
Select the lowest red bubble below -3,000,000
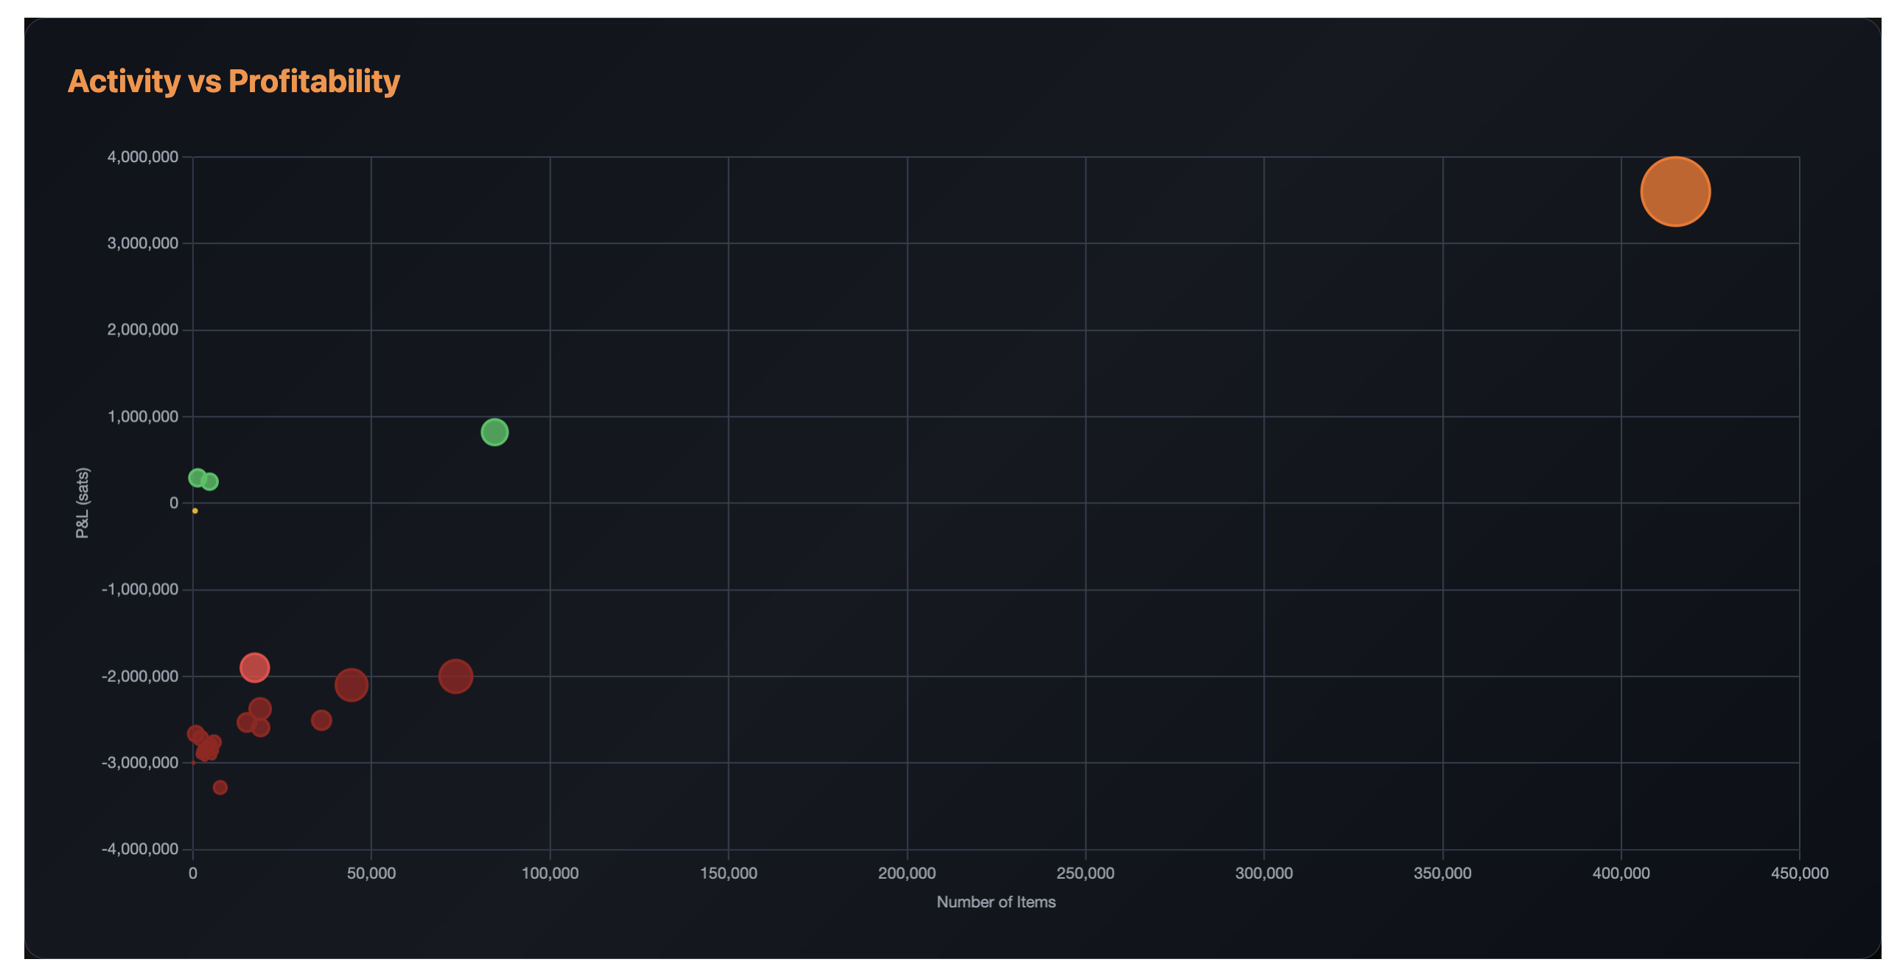click(x=220, y=787)
